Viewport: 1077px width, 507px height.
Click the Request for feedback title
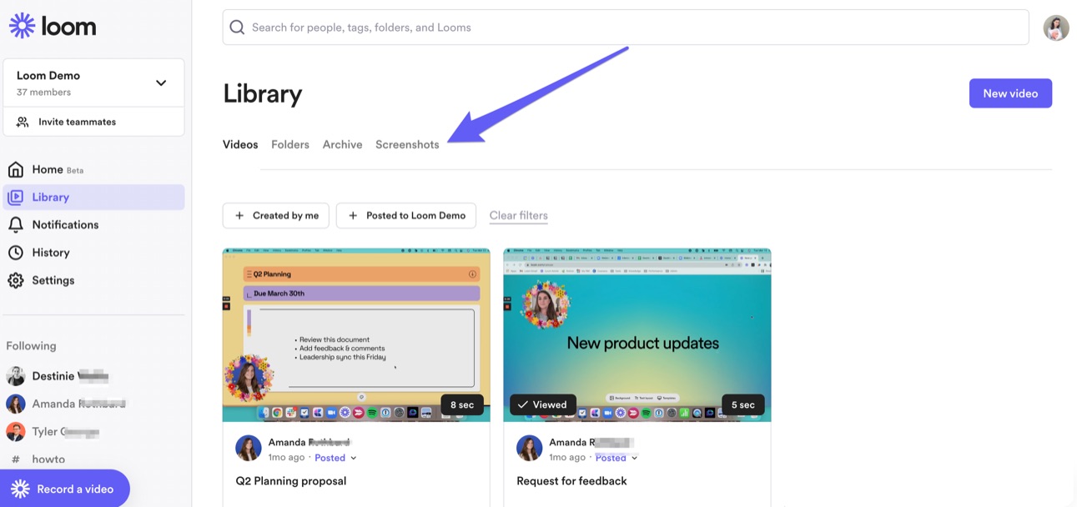572,481
